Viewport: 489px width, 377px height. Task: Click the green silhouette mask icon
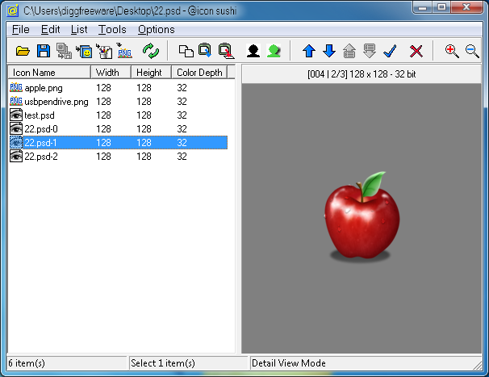(274, 51)
